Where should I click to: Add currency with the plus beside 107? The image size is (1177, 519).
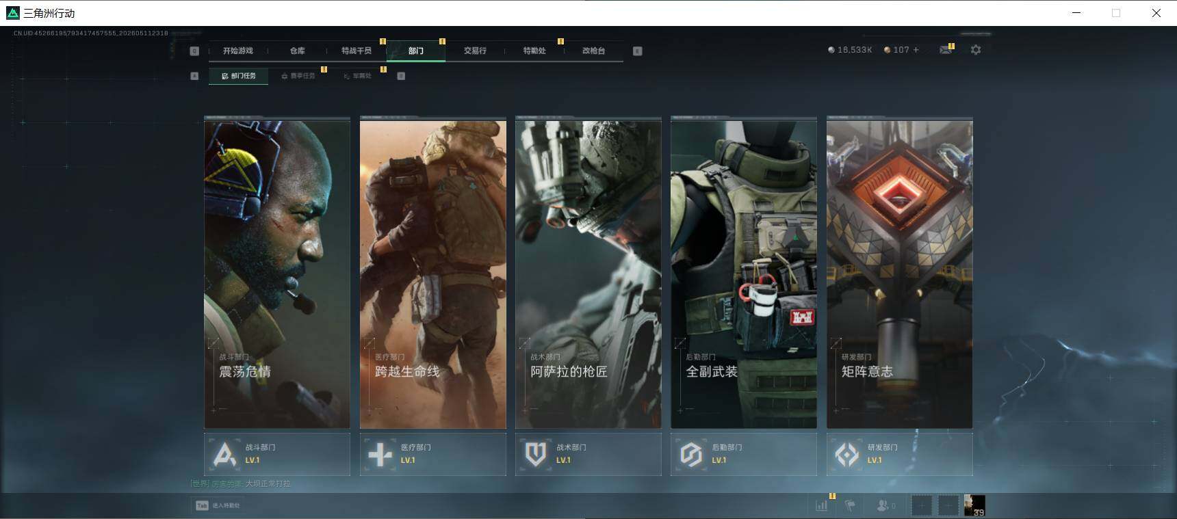click(x=916, y=50)
